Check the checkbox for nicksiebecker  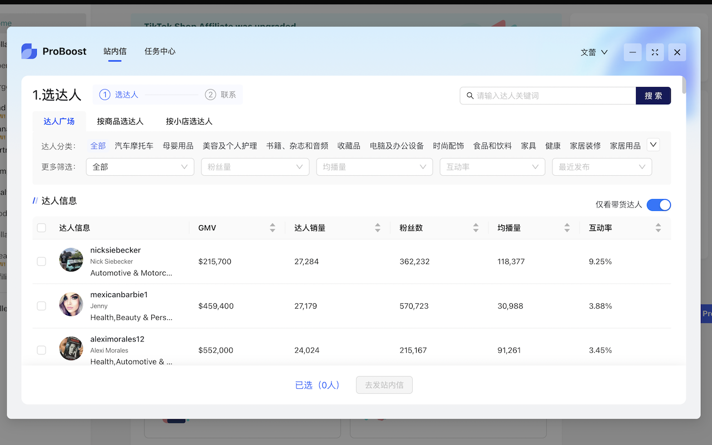coord(41,261)
